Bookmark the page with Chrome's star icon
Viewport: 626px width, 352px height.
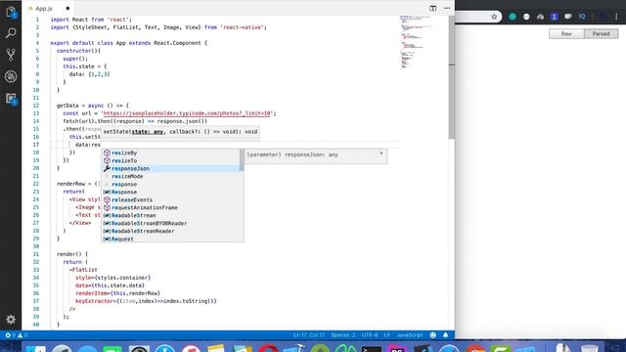(494, 17)
